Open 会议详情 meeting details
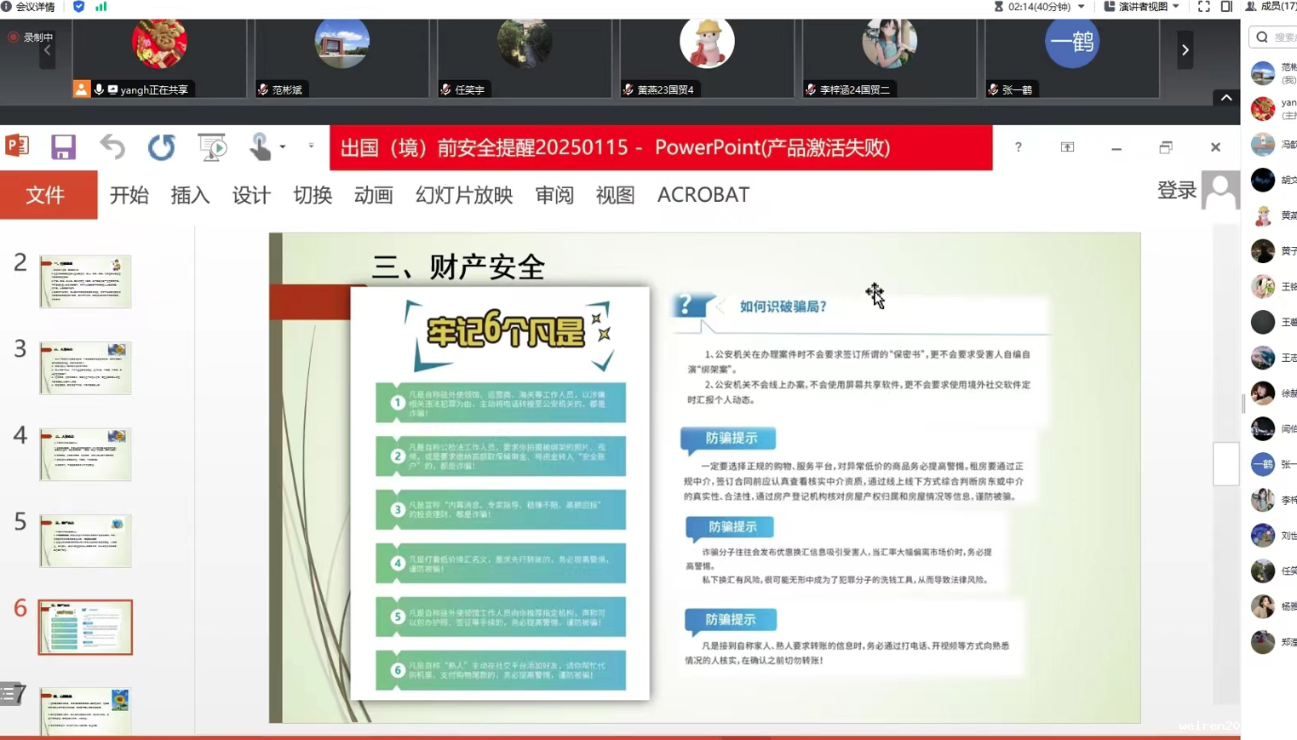The height and width of the screenshot is (740, 1297). [x=30, y=7]
